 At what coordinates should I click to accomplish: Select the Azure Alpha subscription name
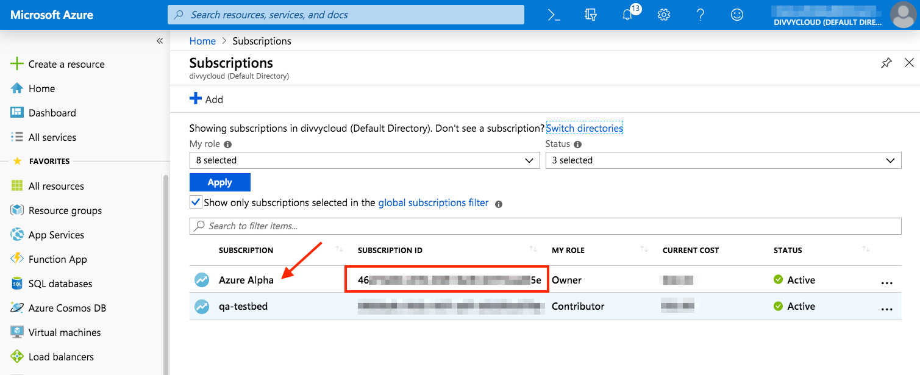(x=246, y=280)
